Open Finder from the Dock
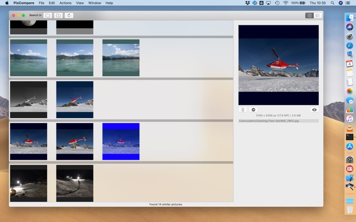Image resolution: width=356 pixels, height=222 pixels. click(x=349, y=18)
